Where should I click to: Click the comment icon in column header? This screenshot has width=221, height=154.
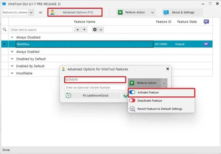point(206,22)
